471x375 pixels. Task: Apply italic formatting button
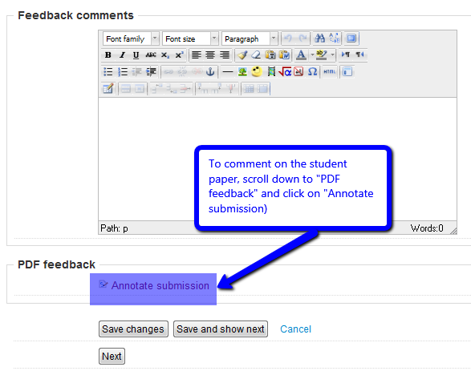(x=122, y=55)
